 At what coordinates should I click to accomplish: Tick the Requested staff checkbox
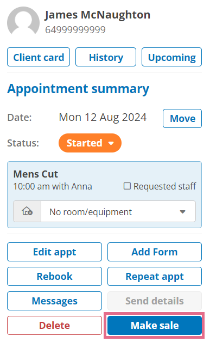[127, 186]
